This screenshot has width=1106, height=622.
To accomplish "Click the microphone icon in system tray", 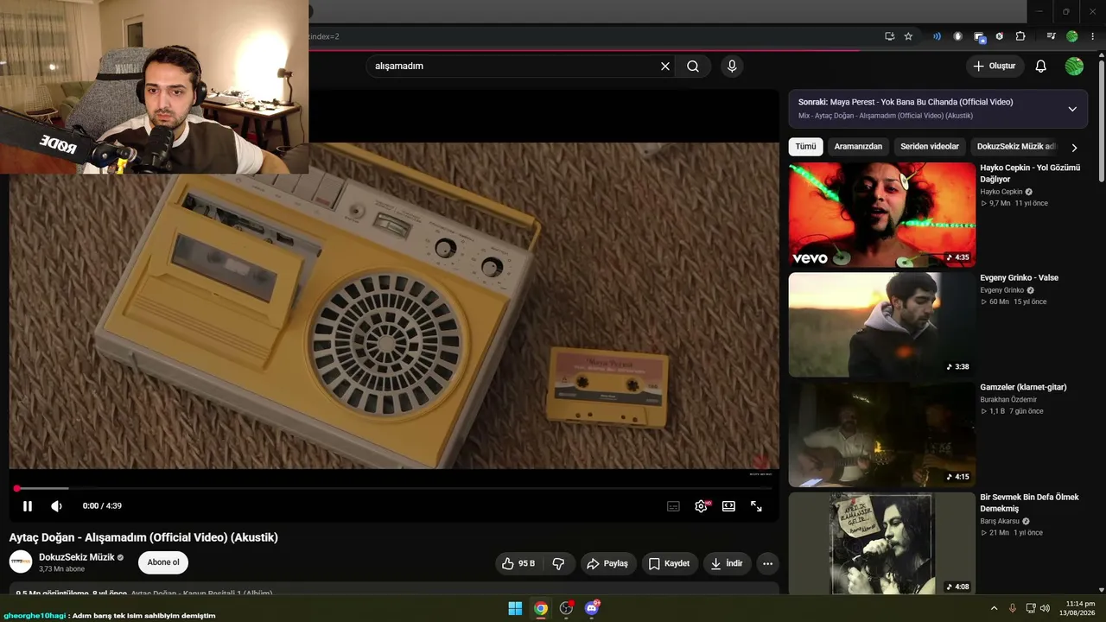I will [1013, 608].
